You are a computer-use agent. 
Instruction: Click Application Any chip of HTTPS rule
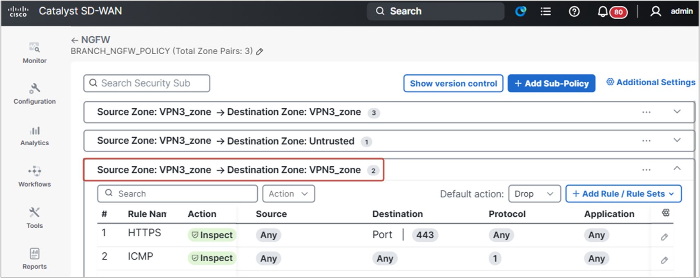tap(596, 235)
